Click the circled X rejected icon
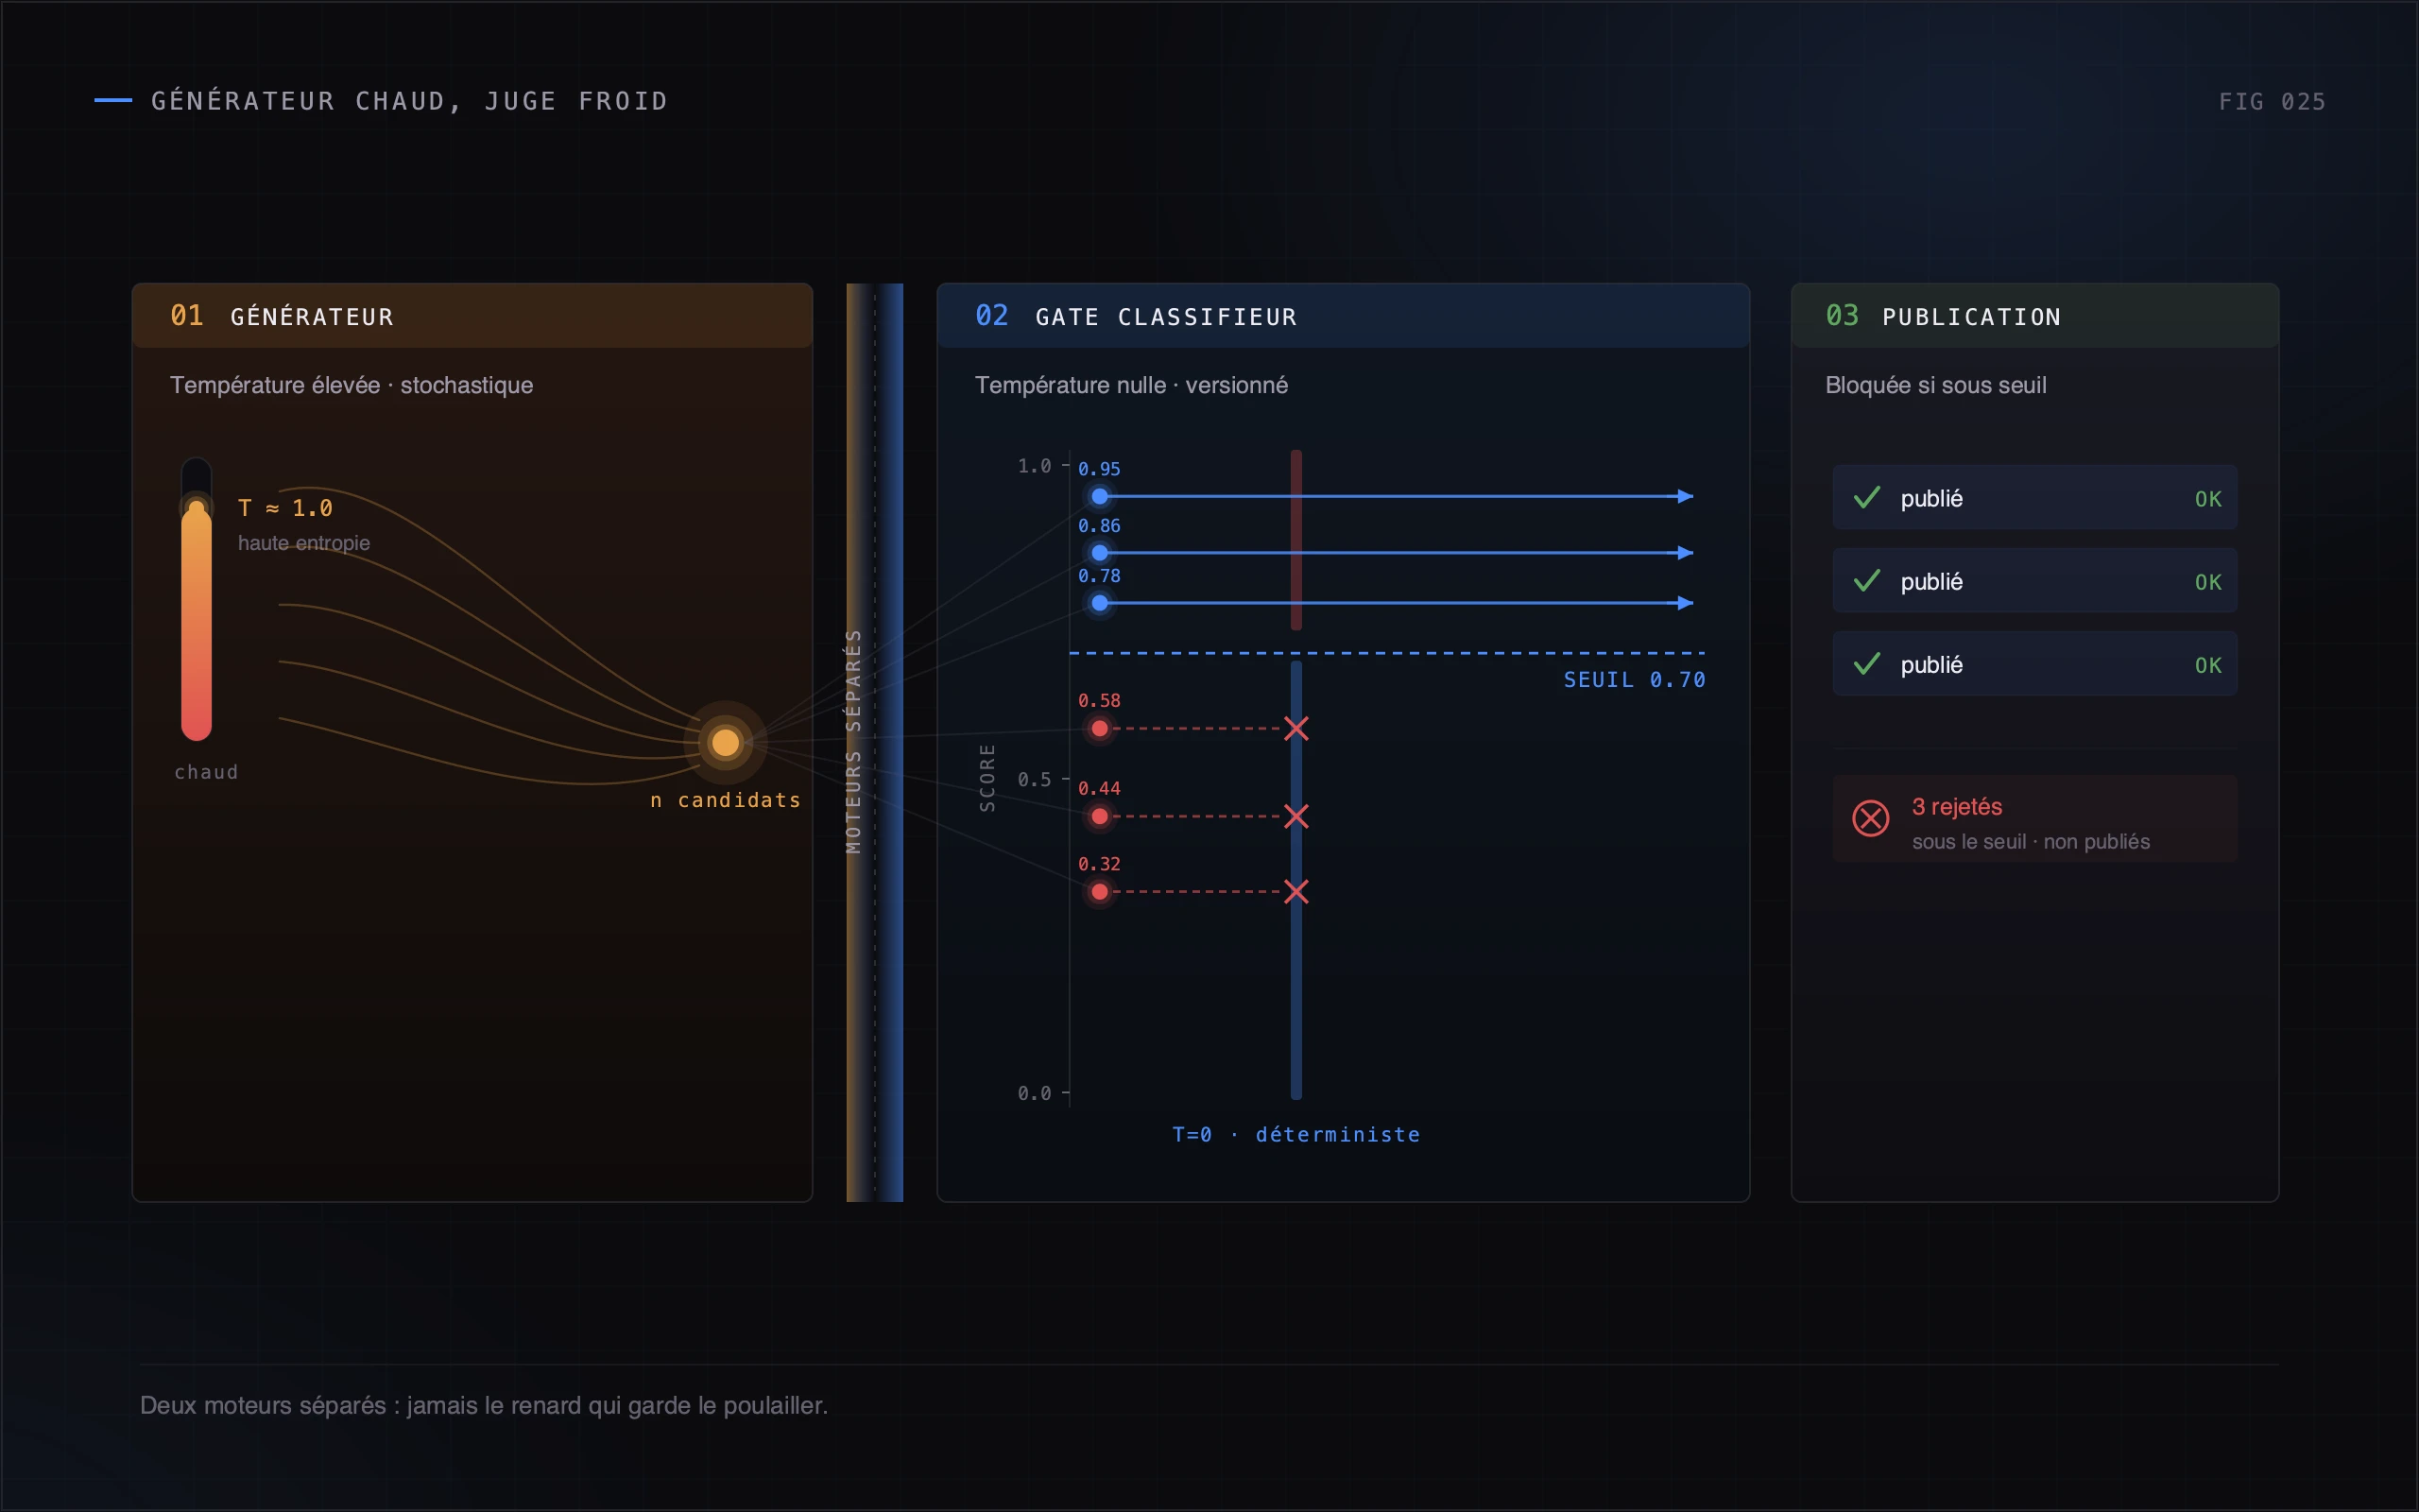Viewport: 2419px width, 1512px height. (1870, 818)
